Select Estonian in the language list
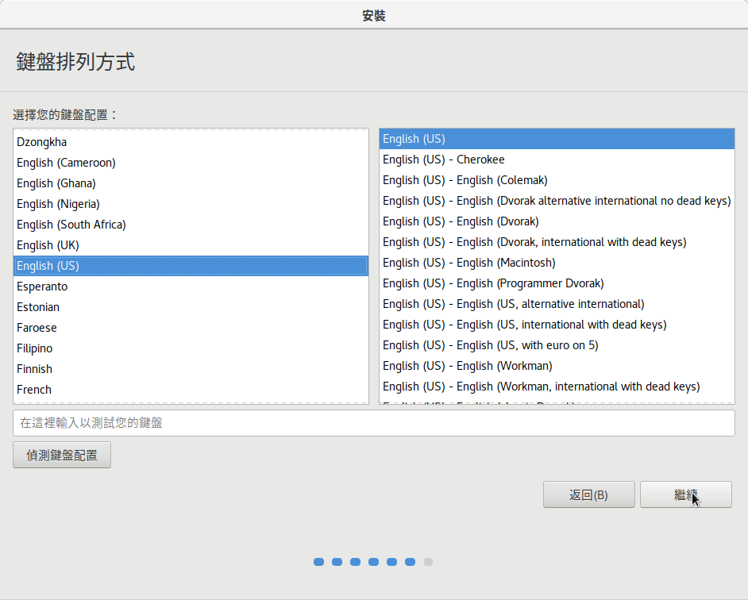748x600 pixels. coord(38,307)
